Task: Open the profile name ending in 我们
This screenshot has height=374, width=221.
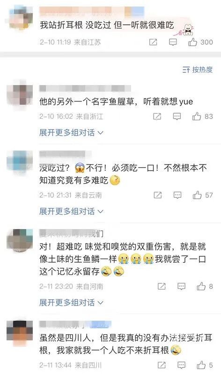Action: click(x=72, y=233)
